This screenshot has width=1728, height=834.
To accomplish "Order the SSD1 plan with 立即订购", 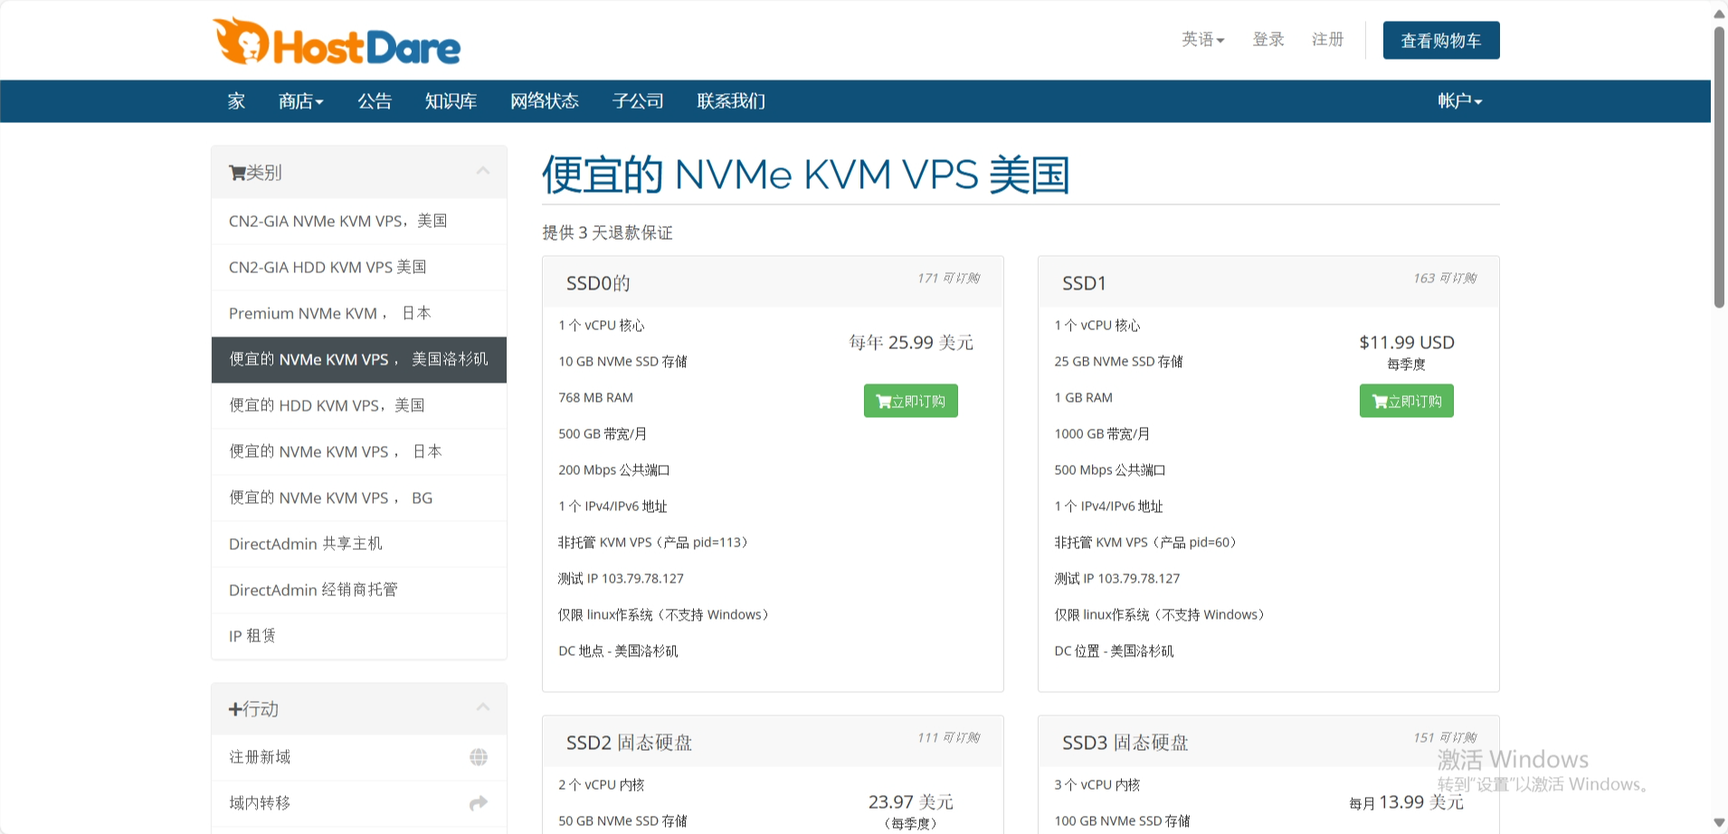I will 1406,401.
